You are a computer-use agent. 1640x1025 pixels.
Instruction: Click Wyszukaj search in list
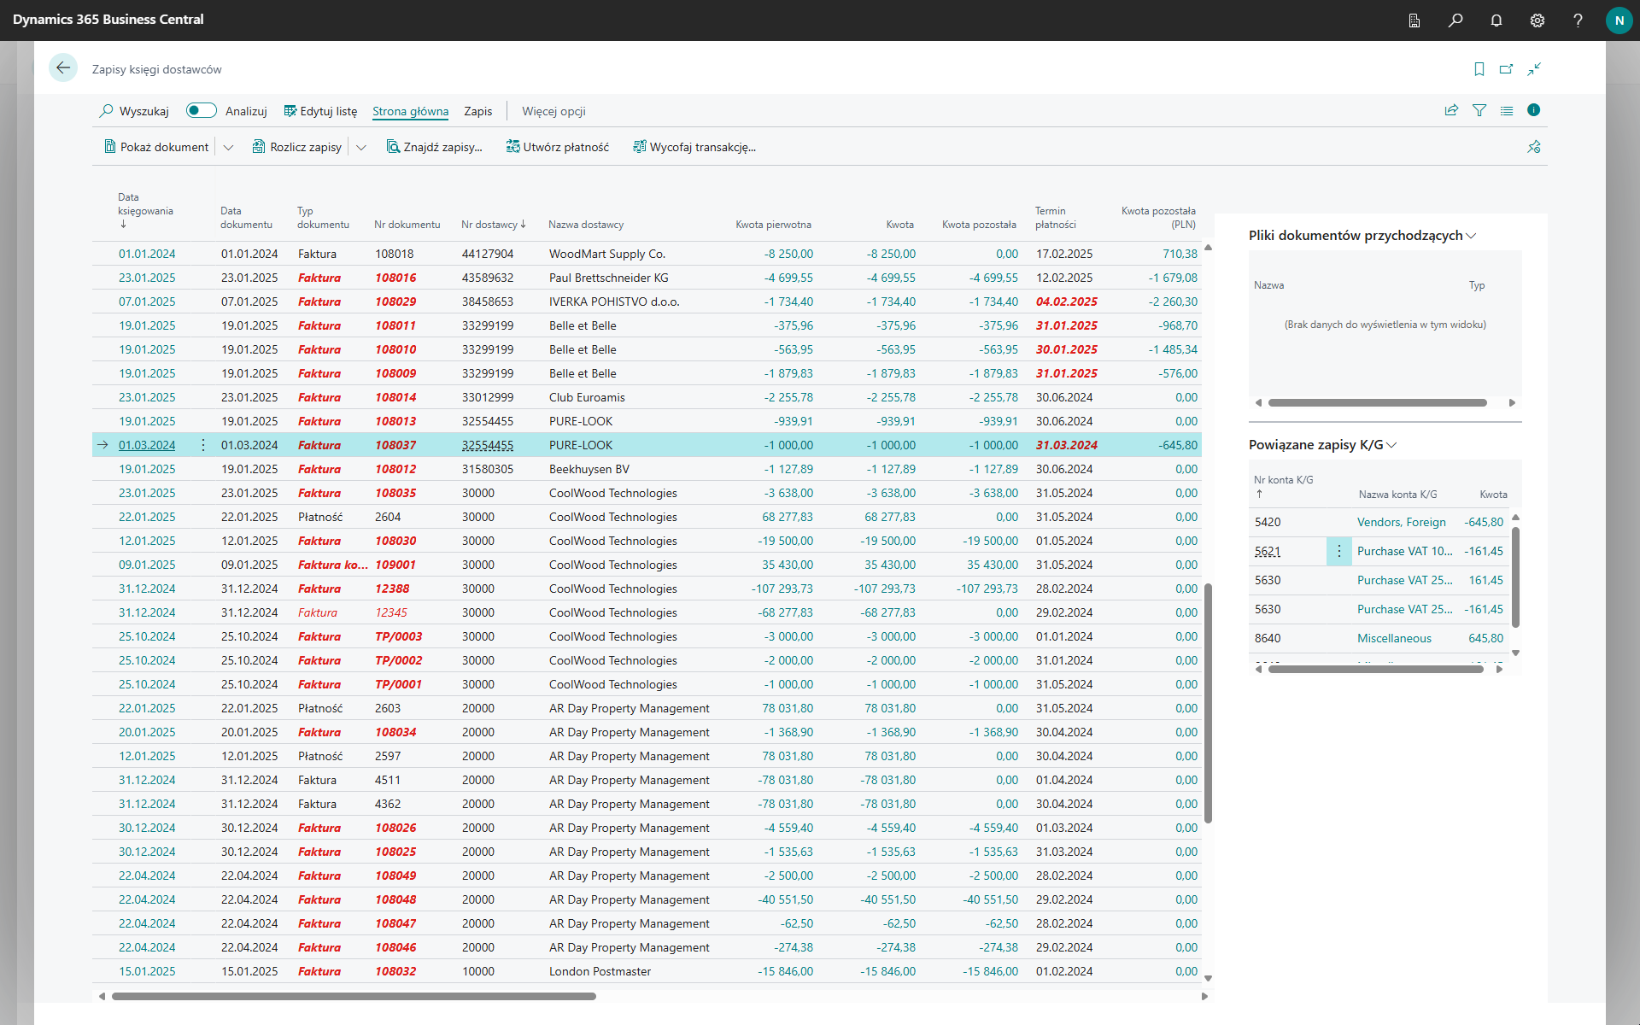point(134,111)
